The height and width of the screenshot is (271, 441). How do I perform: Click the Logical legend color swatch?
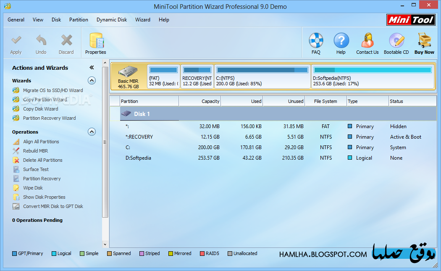(x=54, y=253)
